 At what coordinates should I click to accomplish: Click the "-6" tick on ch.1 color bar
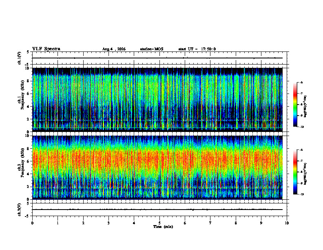301,82
